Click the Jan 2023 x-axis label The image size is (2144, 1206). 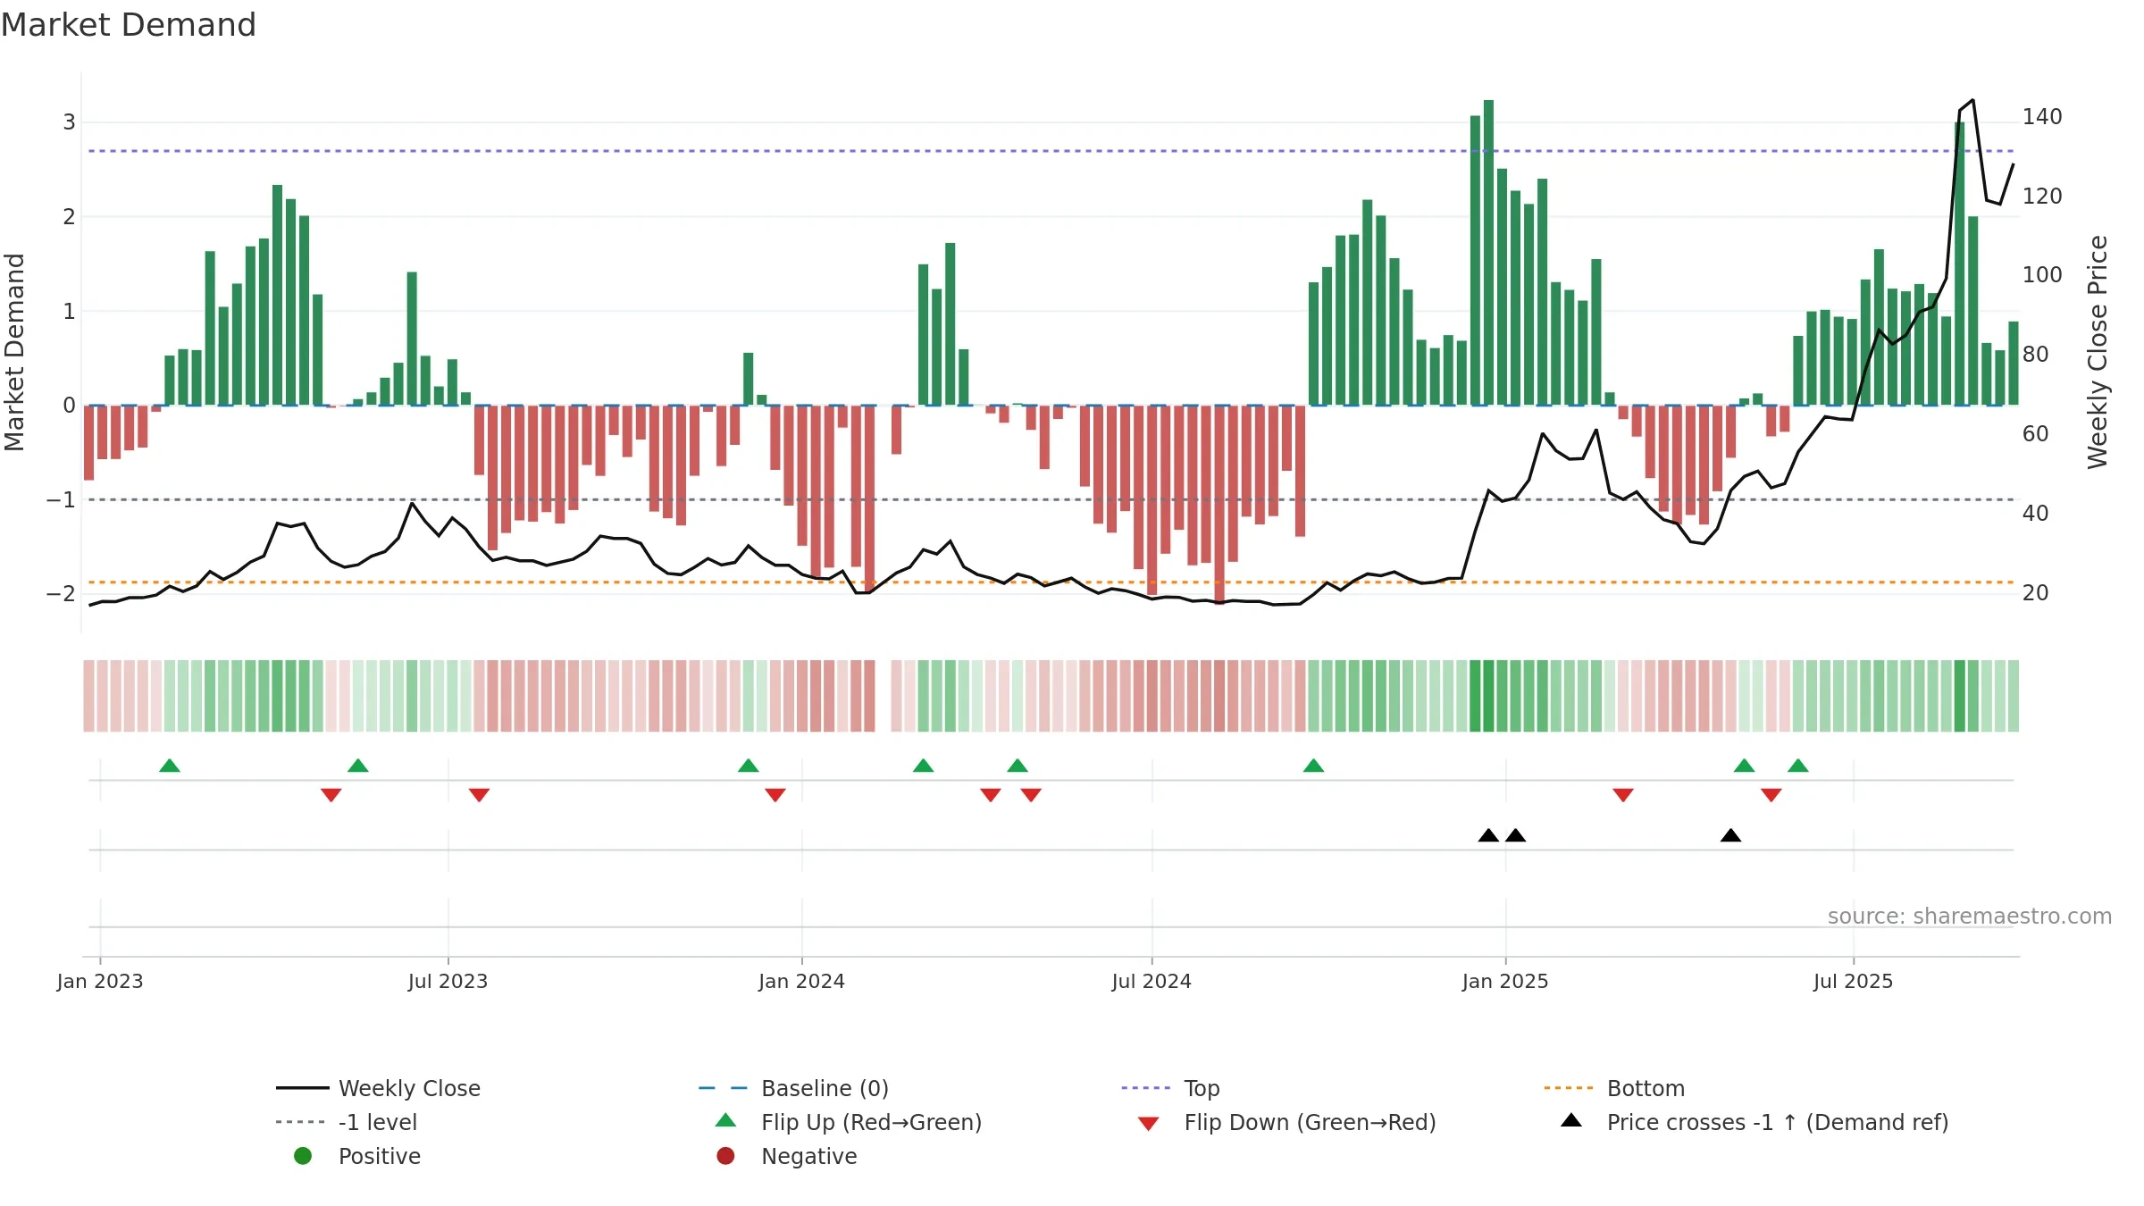(100, 981)
